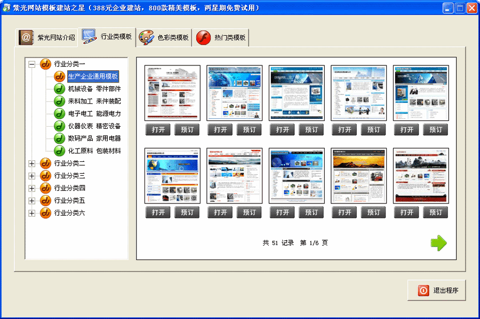Viewport: 480px width, 319px height.
Task: Click the green icon beside 电子电工 能源电力
Action: pyautogui.click(x=58, y=113)
